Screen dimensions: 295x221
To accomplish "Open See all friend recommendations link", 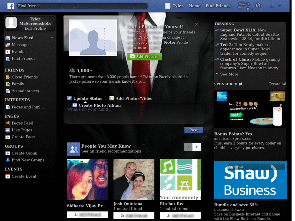I will pyautogui.click(x=111, y=151).
